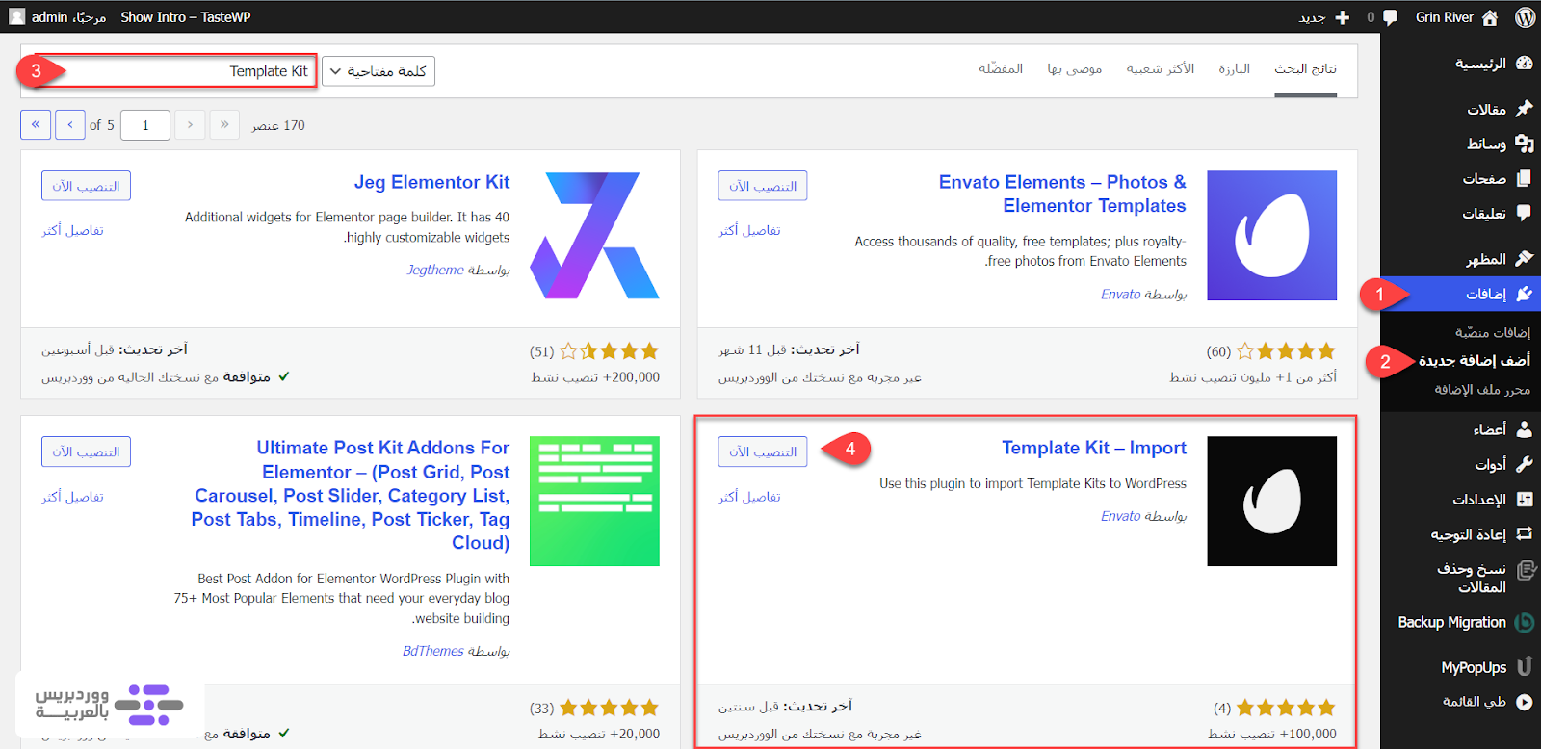Click Install Now for Template Kit – Import
The width and height of the screenshot is (1541, 749).
pos(762,452)
